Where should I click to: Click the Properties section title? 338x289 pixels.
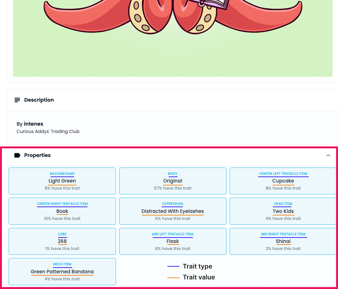click(37, 155)
